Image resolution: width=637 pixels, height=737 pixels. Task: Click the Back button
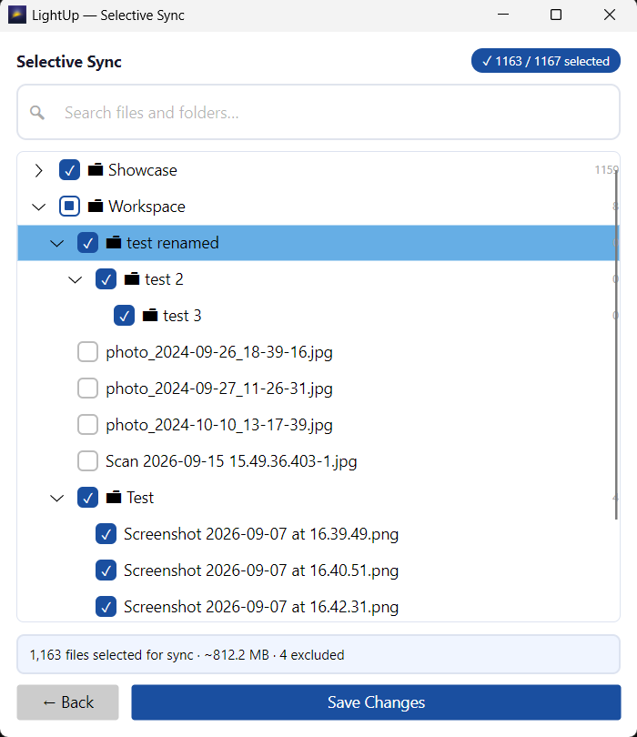67,702
